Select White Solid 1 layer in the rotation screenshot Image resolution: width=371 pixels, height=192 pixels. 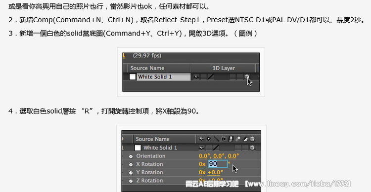click(160, 148)
